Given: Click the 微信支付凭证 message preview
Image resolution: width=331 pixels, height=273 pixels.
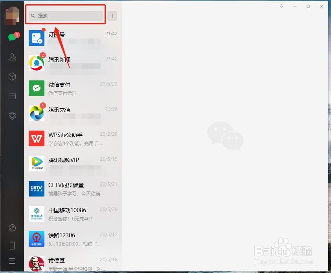Looking at the screenshot, I should coord(63,93).
